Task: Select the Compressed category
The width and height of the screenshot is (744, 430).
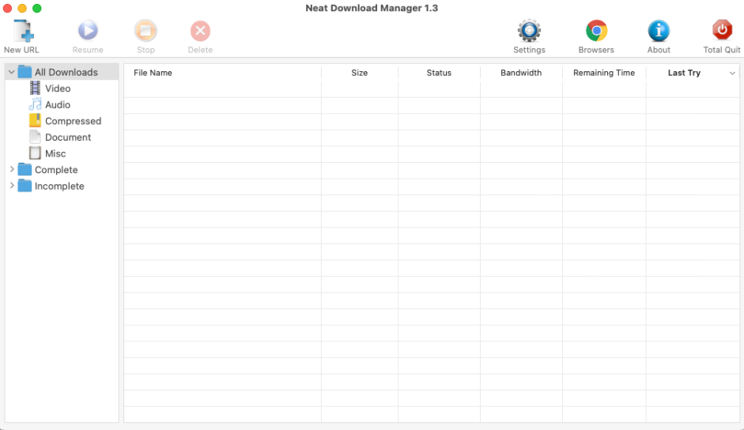Action: (x=73, y=121)
